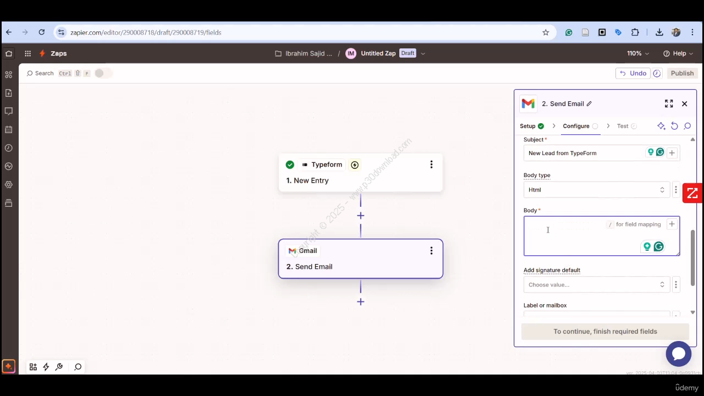
Task: Open the Zap details sidebar icon
Action: click(8, 93)
